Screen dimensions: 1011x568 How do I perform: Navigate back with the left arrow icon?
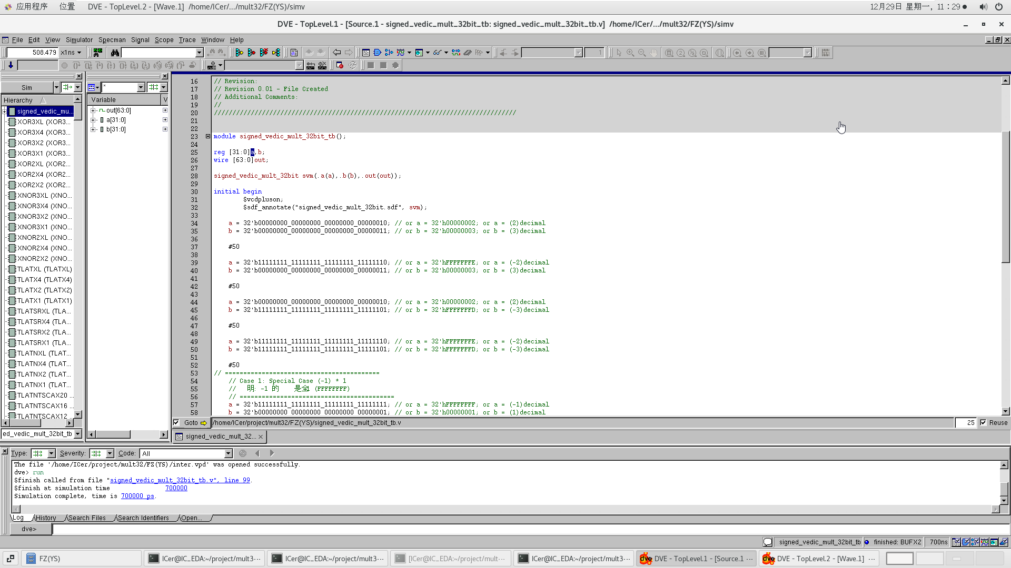(336, 53)
